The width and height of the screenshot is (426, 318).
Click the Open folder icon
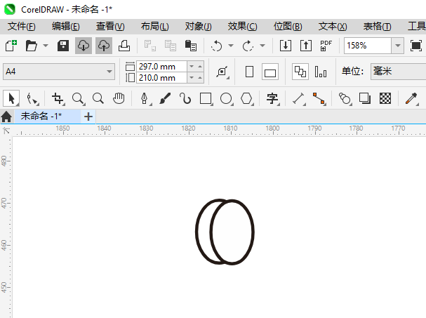(x=31, y=46)
